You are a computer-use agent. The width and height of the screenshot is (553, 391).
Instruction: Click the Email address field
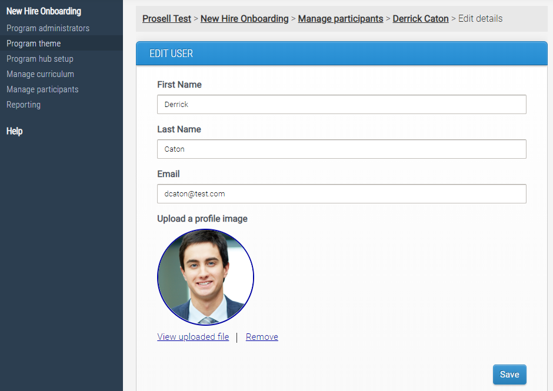pyautogui.click(x=341, y=193)
